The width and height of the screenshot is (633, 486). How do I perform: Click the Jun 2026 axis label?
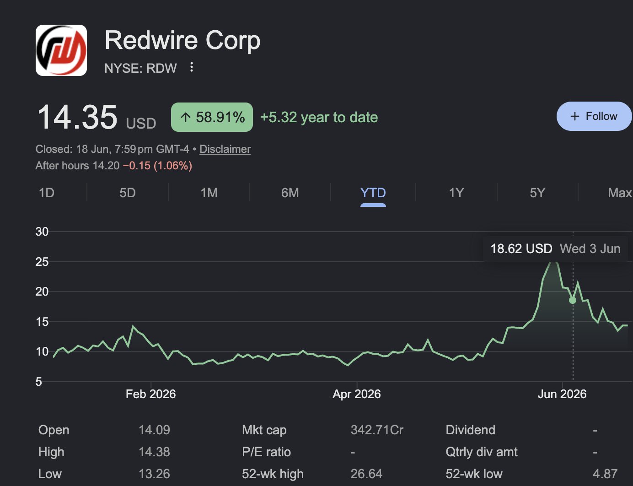point(562,394)
